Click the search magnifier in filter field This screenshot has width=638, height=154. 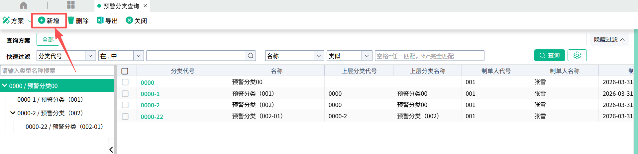(x=251, y=56)
